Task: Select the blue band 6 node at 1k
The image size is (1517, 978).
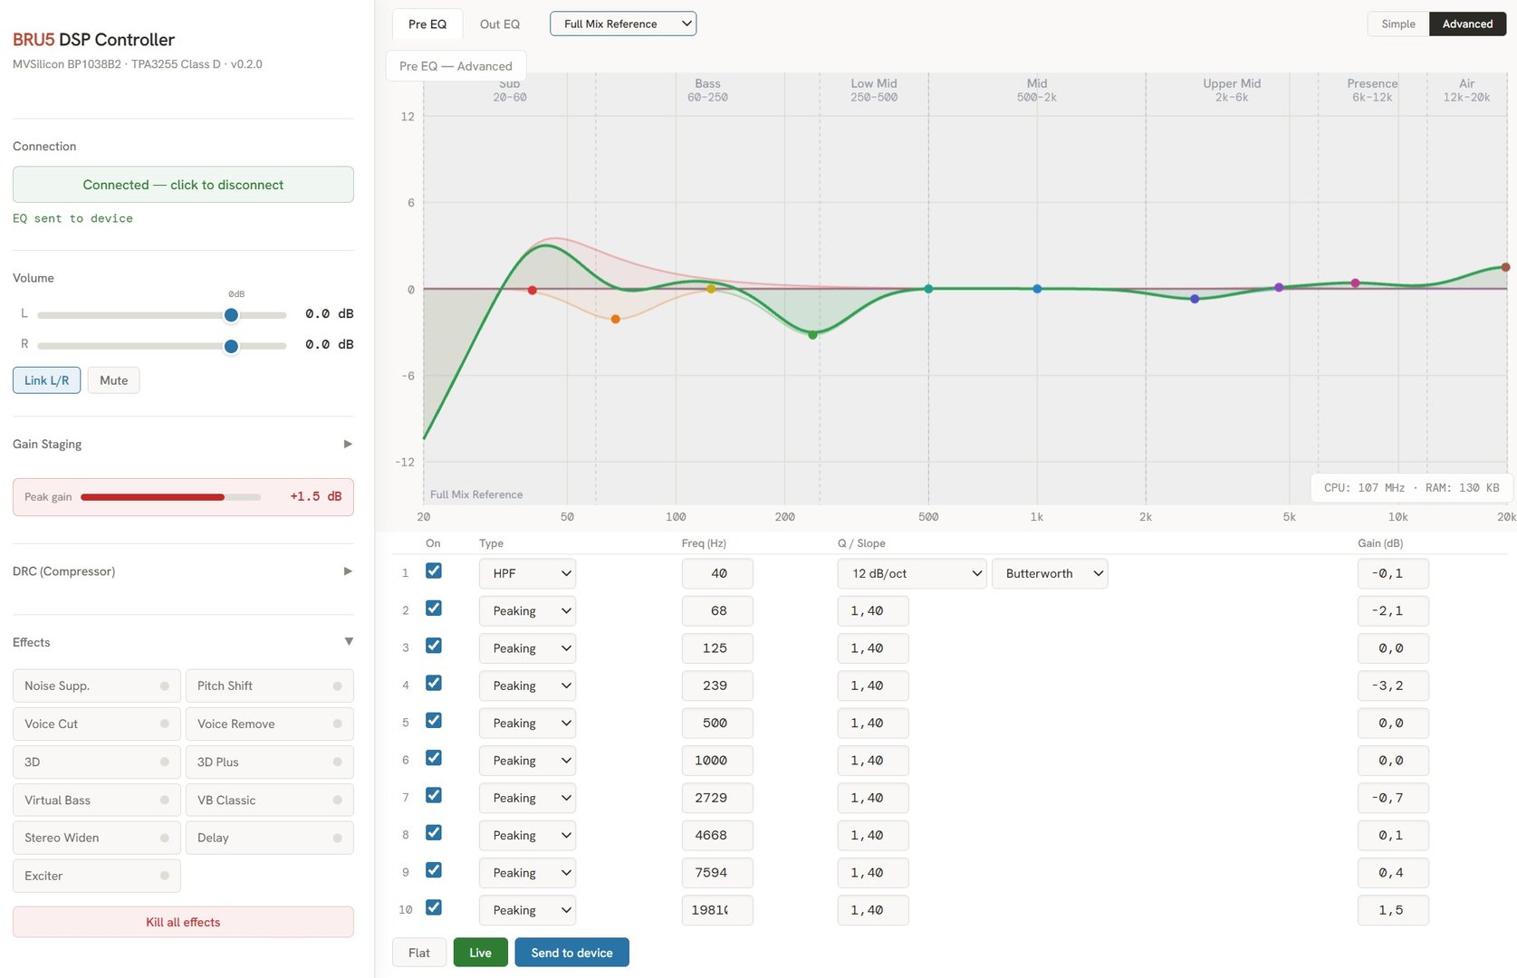Action: click(x=1037, y=289)
